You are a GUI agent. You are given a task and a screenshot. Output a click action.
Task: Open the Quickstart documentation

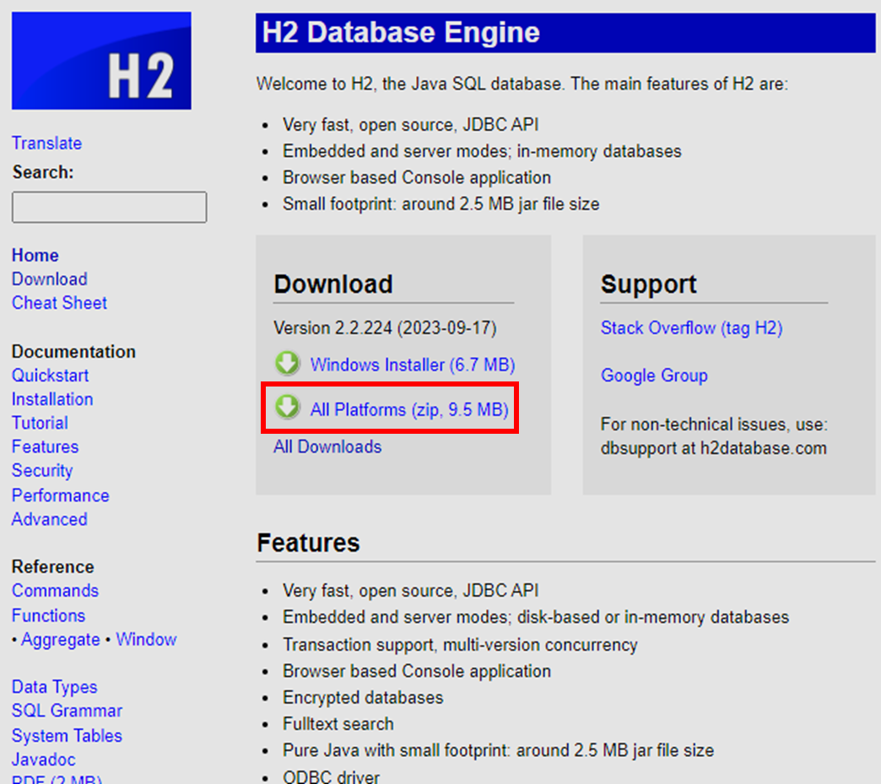[x=50, y=375]
